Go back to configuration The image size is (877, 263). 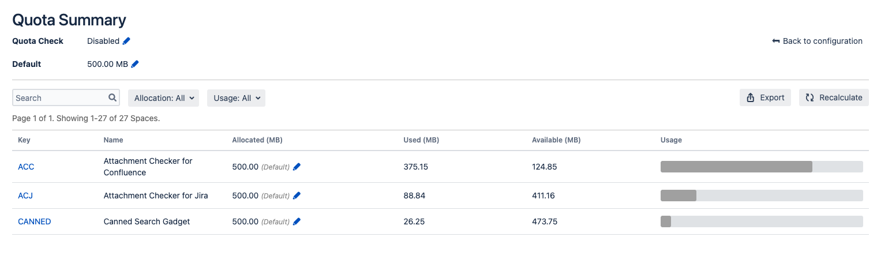coord(817,41)
